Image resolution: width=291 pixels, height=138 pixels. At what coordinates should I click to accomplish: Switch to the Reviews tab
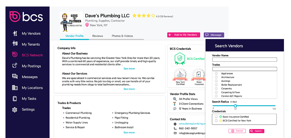tap(97, 36)
